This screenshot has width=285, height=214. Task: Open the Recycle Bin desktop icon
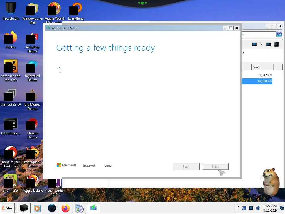click(x=11, y=11)
